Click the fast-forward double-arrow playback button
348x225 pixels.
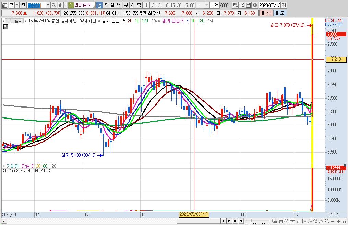click(241, 221)
